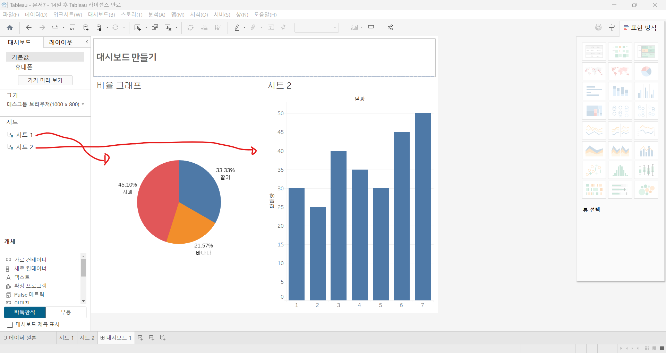Click the show/hide cards toolbar icon
The height and width of the screenshot is (353, 666).
(x=354, y=27)
